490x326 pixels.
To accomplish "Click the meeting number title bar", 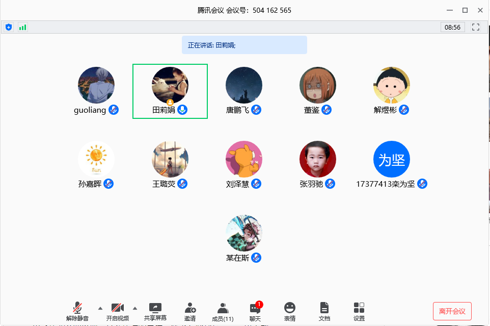I will 244,10.
